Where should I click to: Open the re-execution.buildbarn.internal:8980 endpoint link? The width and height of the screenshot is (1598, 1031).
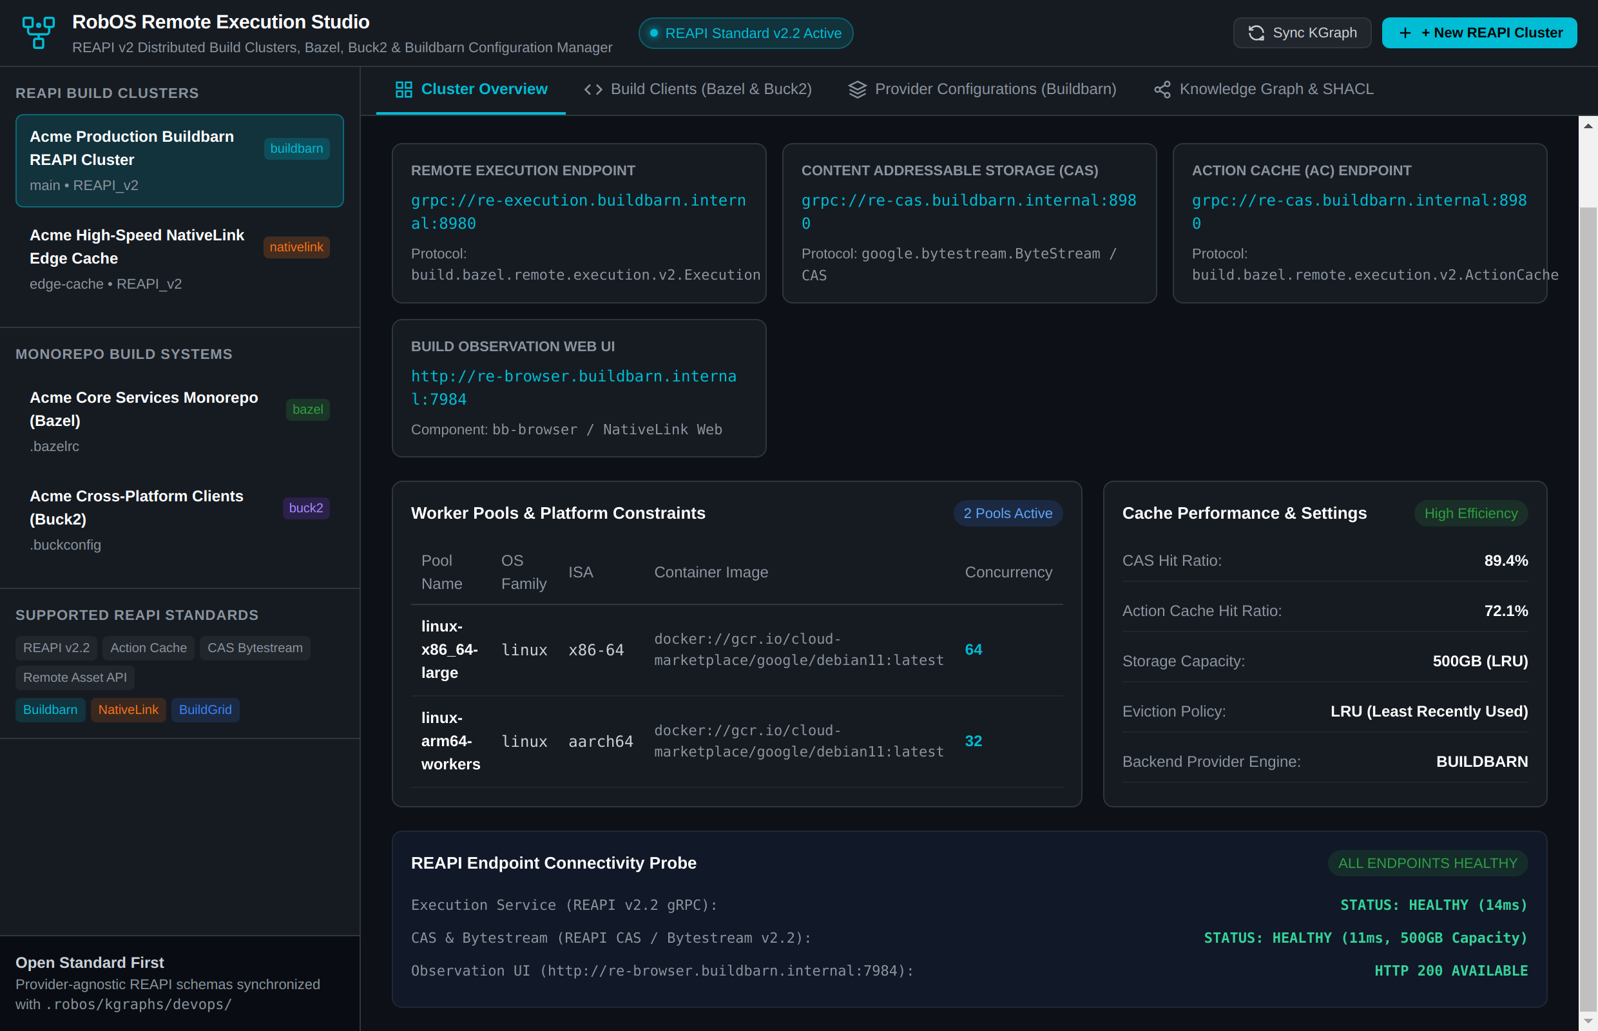[579, 211]
